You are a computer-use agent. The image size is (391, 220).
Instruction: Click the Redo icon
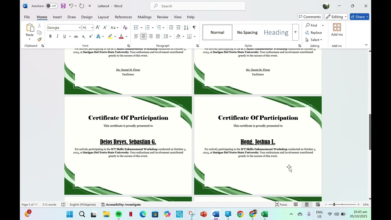tap(82, 6)
